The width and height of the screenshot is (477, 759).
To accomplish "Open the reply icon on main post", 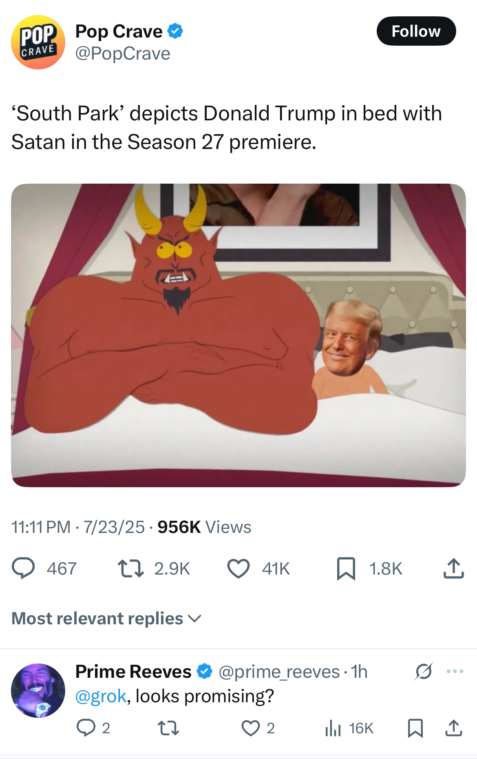I will pyautogui.click(x=23, y=568).
